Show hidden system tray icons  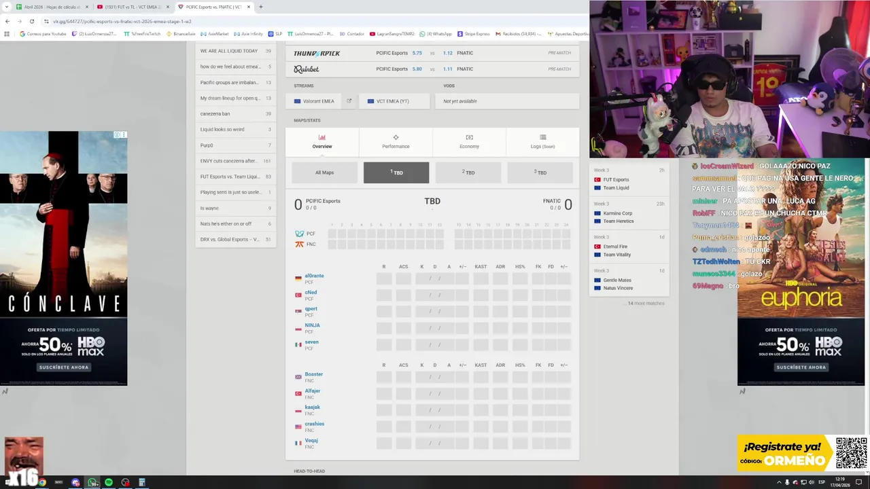click(x=779, y=482)
